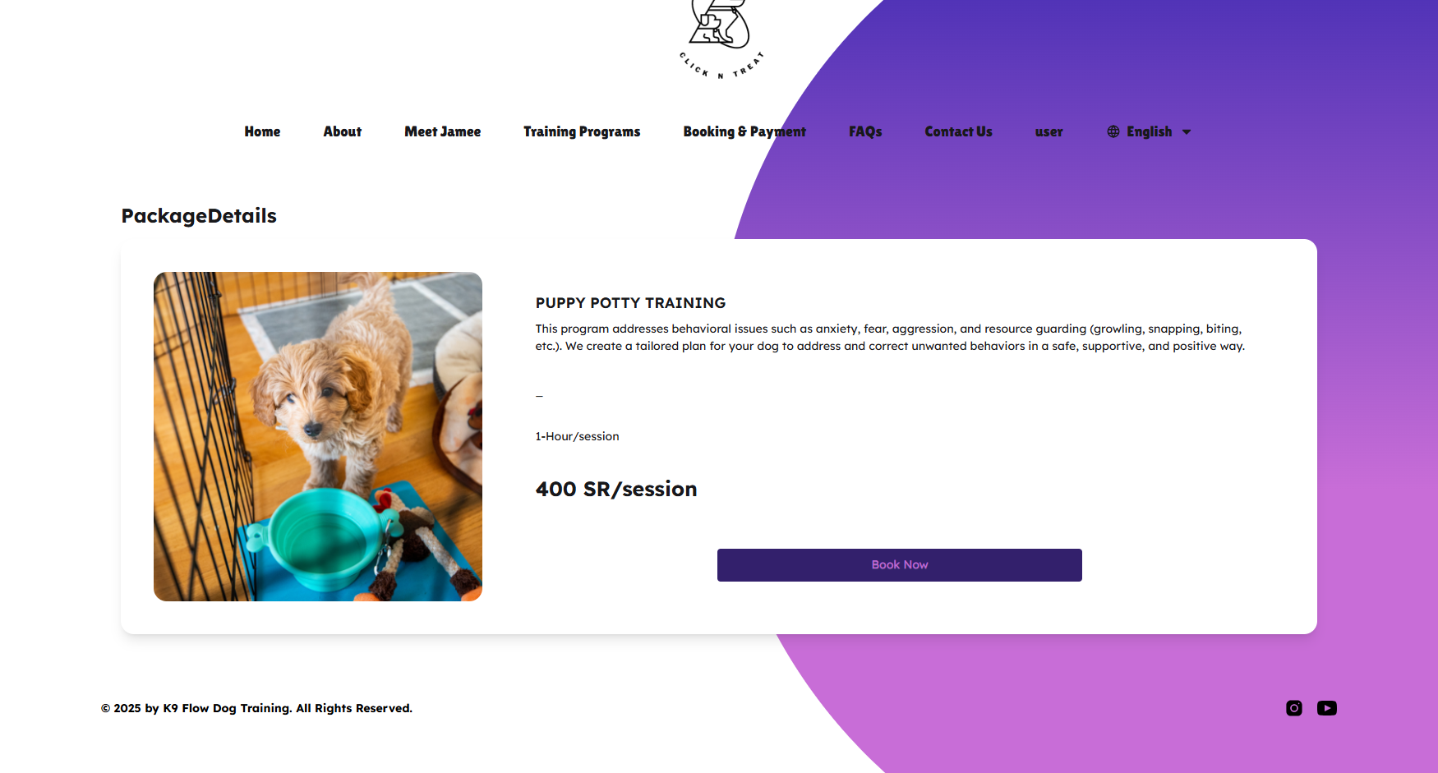
Task: Click the Puppy Potty Training title
Action: point(630,303)
